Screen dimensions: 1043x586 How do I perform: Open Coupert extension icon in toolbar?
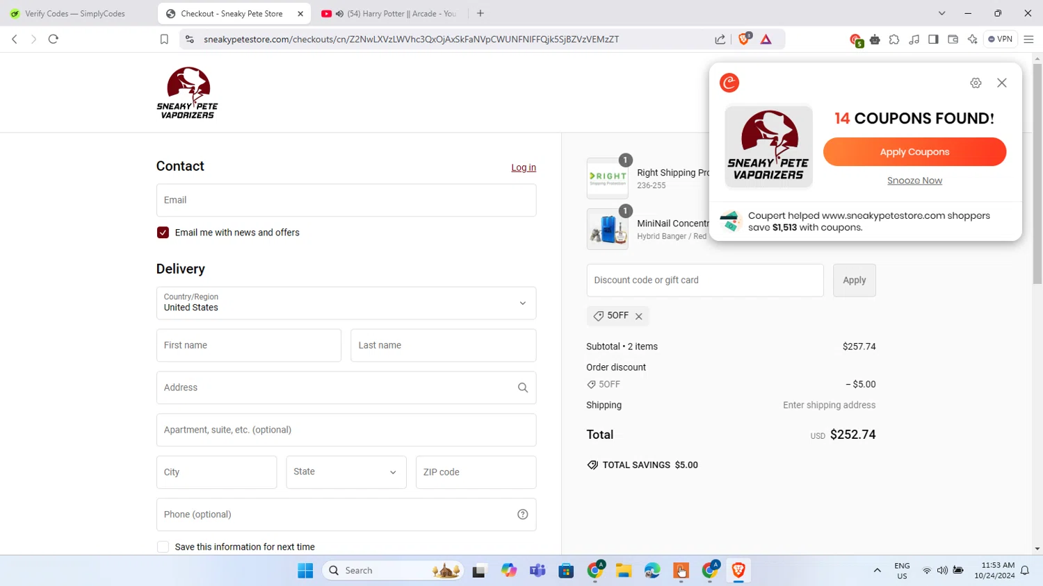(856, 40)
